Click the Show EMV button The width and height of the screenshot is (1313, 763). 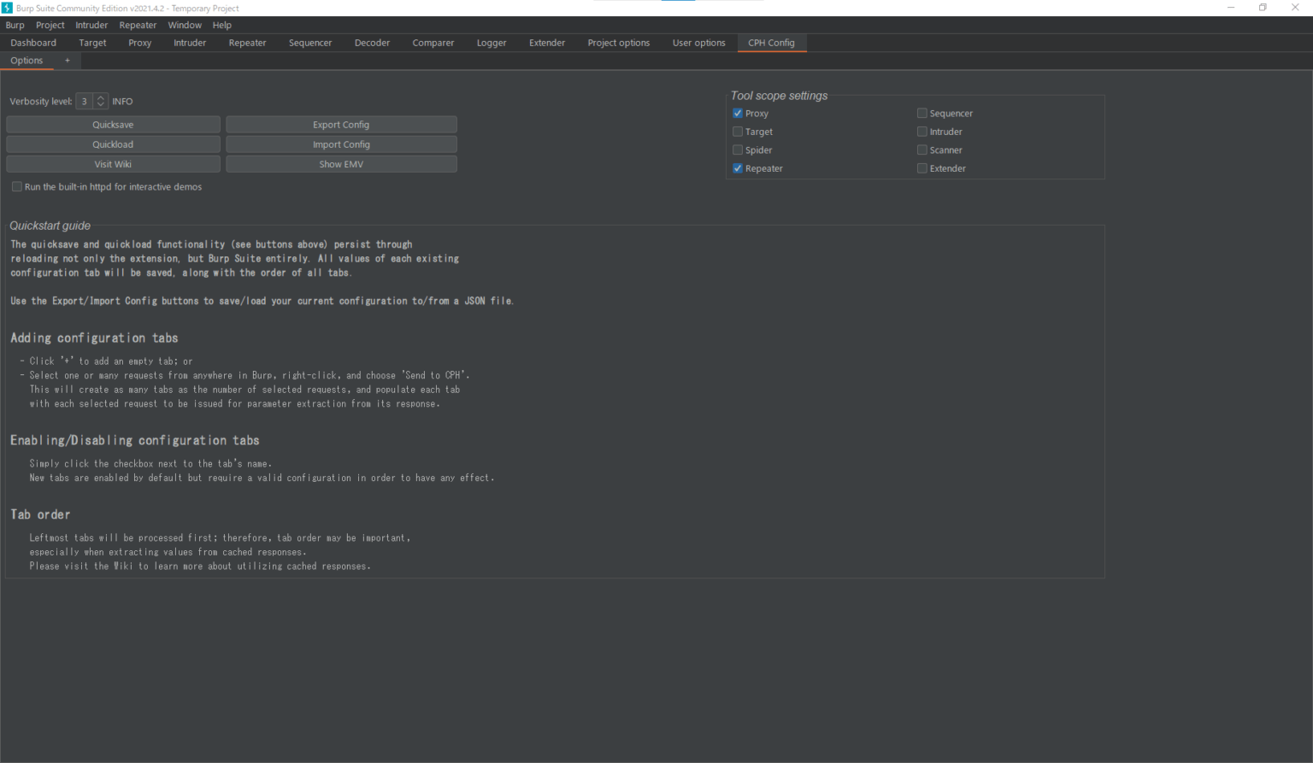(x=341, y=163)
